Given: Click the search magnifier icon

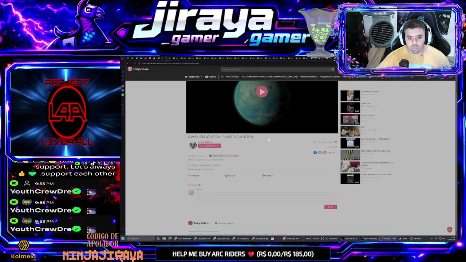Looking at the screenshot, I should (332, 69).
